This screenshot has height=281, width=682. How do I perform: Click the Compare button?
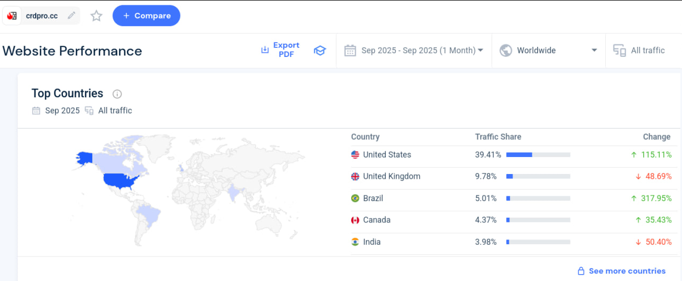click(x=147, y=16)
